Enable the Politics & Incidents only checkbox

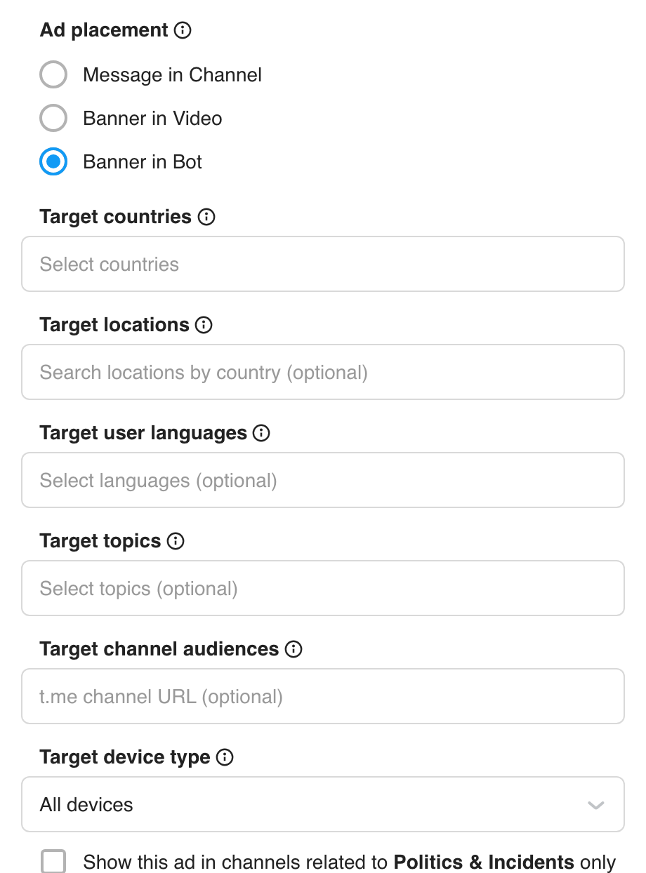(x=53, y=861)
